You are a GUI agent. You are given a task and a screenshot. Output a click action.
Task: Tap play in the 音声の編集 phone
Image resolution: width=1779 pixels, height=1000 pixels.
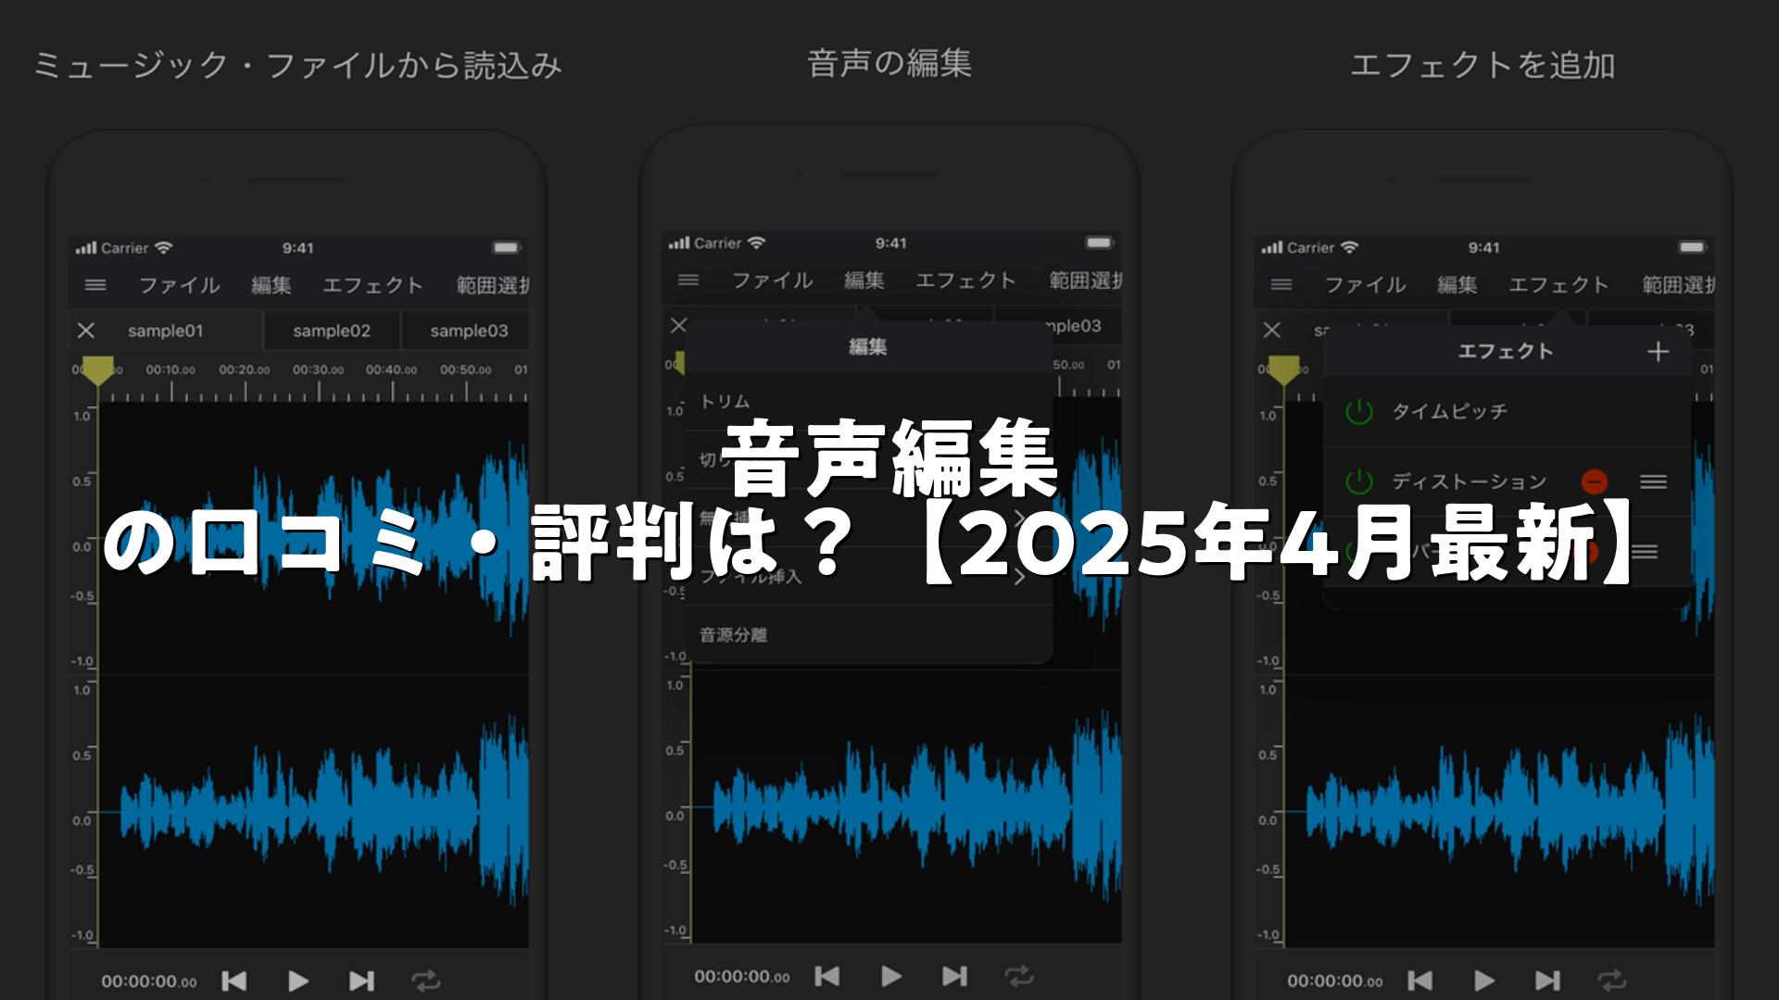pyautogui.click(x=891, y=976)
